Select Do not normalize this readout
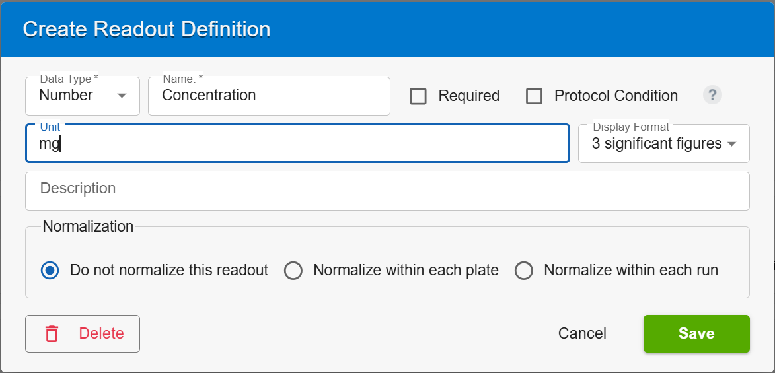The image size is (775, 373). (x=50, y=270)
